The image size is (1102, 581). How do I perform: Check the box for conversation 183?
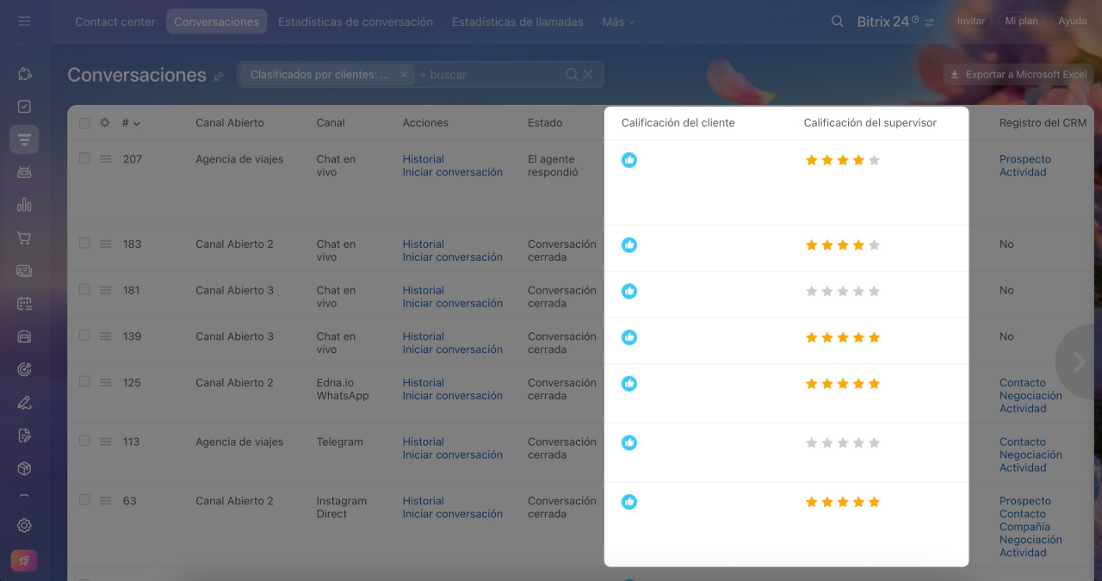(x=84, y=244)
